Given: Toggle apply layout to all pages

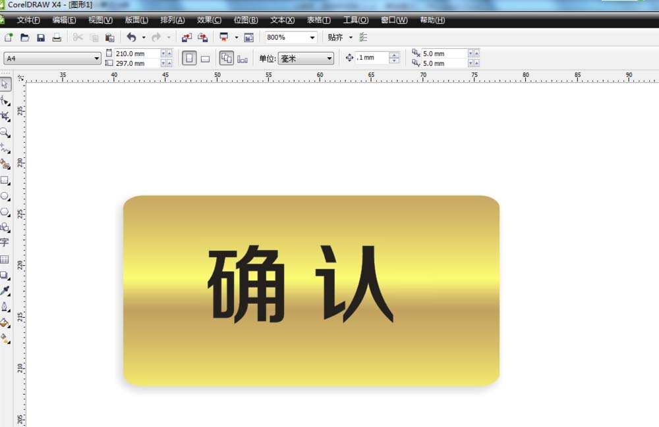Looking at the screenshot, I should point(226,59).
